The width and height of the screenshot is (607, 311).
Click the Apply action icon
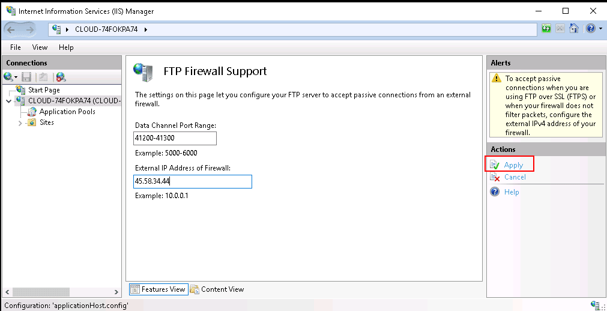click(x=495, y=165)
